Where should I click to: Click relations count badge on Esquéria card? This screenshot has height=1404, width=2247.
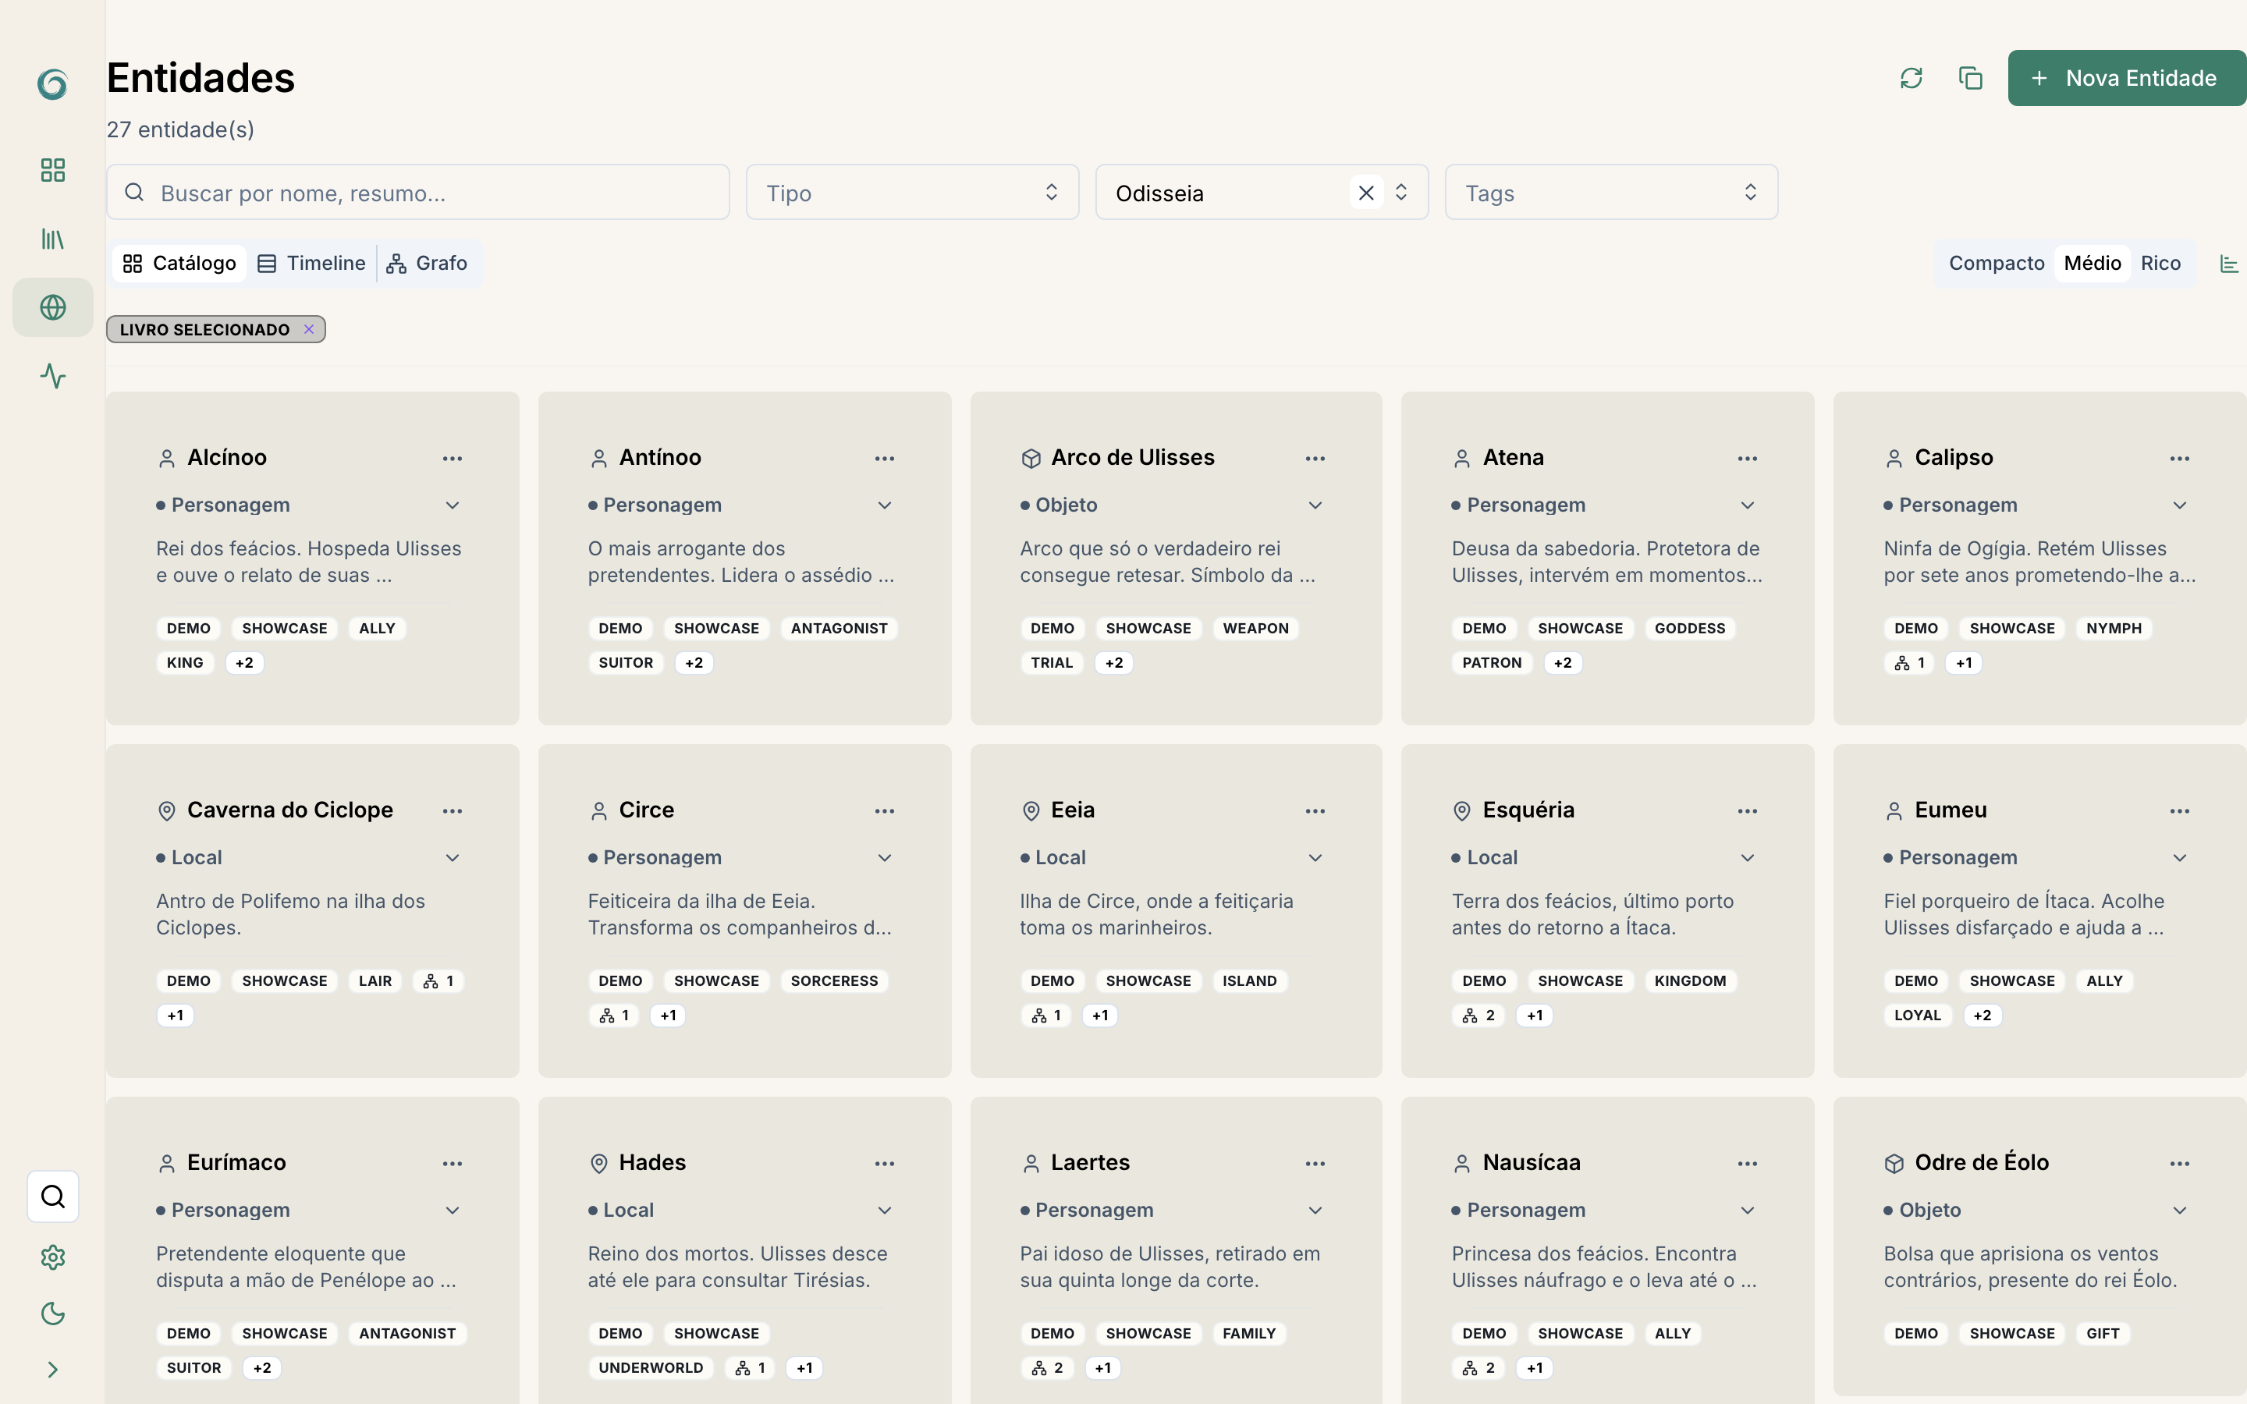tap(1479, 1016)
